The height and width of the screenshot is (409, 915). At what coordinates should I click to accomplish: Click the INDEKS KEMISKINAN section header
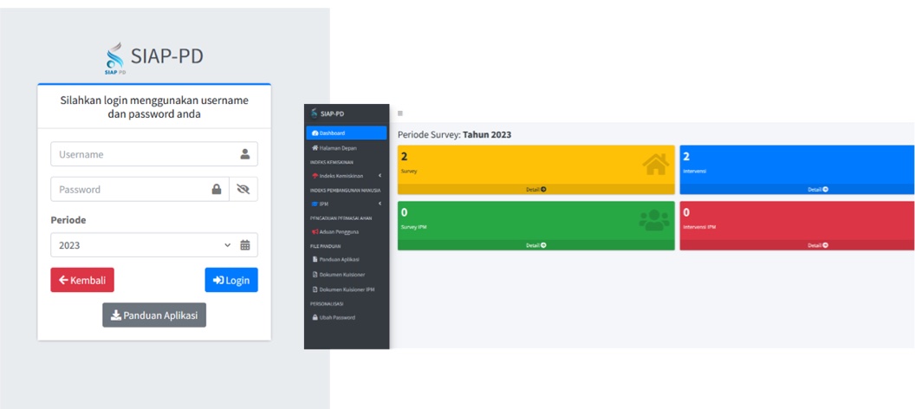tap(332, 162)
